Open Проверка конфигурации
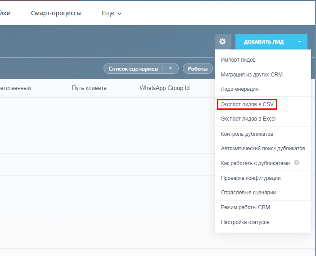 tap(251, 178)
